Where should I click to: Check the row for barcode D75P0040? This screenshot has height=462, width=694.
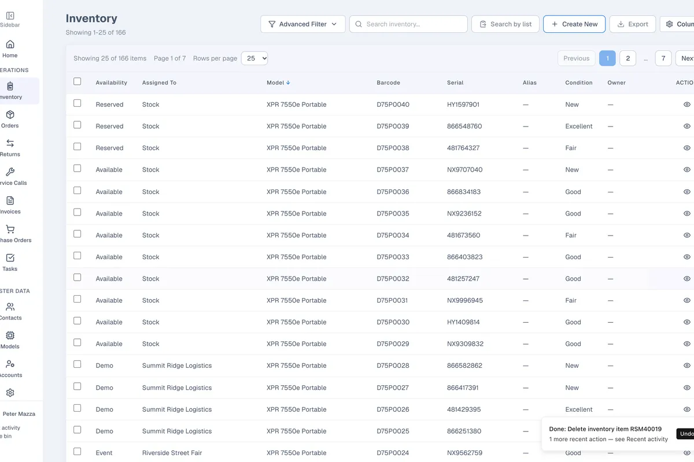coord(77,103)
